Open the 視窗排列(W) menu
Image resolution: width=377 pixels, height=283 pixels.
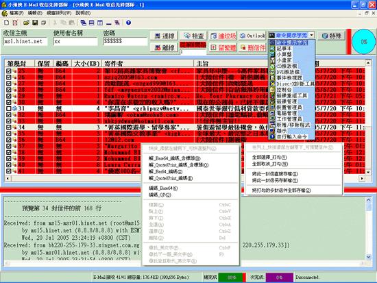[59, 13]
